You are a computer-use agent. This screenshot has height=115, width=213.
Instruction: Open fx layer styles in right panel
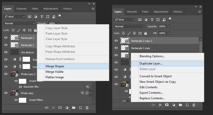[x=160, y=105]
